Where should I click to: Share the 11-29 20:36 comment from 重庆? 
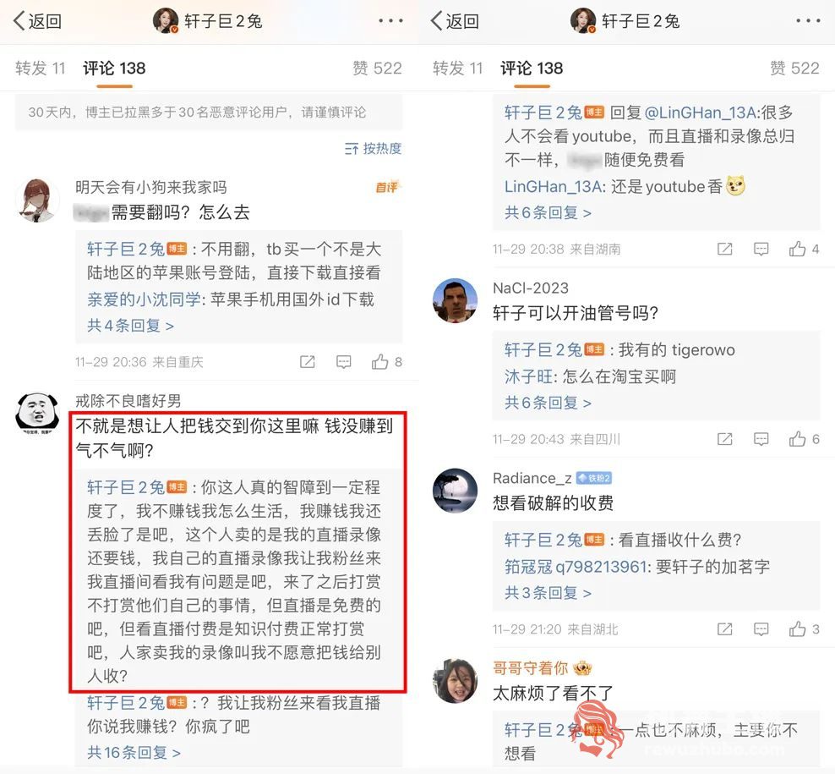(x=308, y=362)
